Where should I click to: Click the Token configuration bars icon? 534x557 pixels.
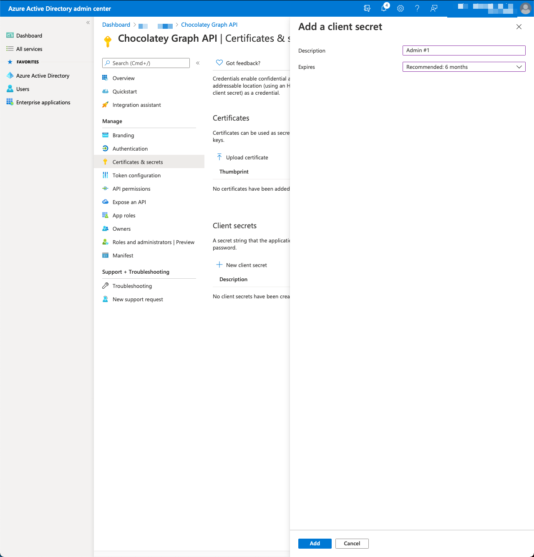(x=105, y=175)
